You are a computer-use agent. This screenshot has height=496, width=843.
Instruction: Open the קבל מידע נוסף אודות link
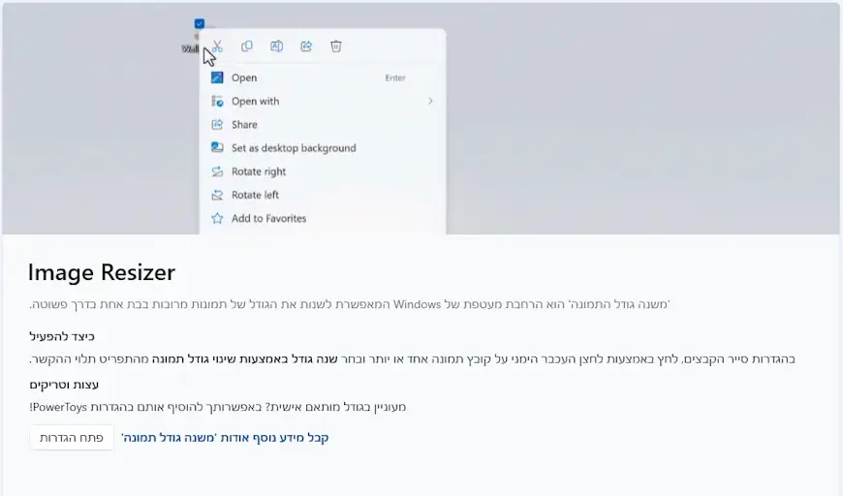tap(225, 438)
